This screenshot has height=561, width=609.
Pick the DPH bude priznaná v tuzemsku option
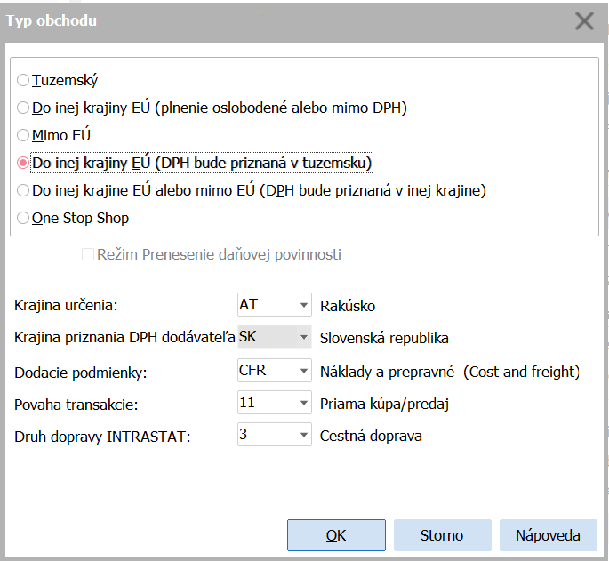(x=23, y=163)
